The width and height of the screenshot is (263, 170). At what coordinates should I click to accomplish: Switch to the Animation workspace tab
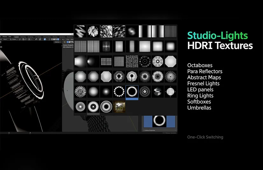click(62, 37)
